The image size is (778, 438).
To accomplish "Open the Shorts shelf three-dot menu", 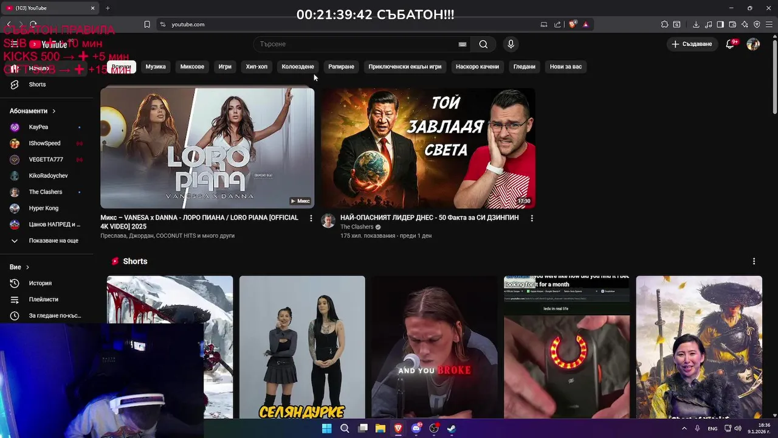I will 754,261.
